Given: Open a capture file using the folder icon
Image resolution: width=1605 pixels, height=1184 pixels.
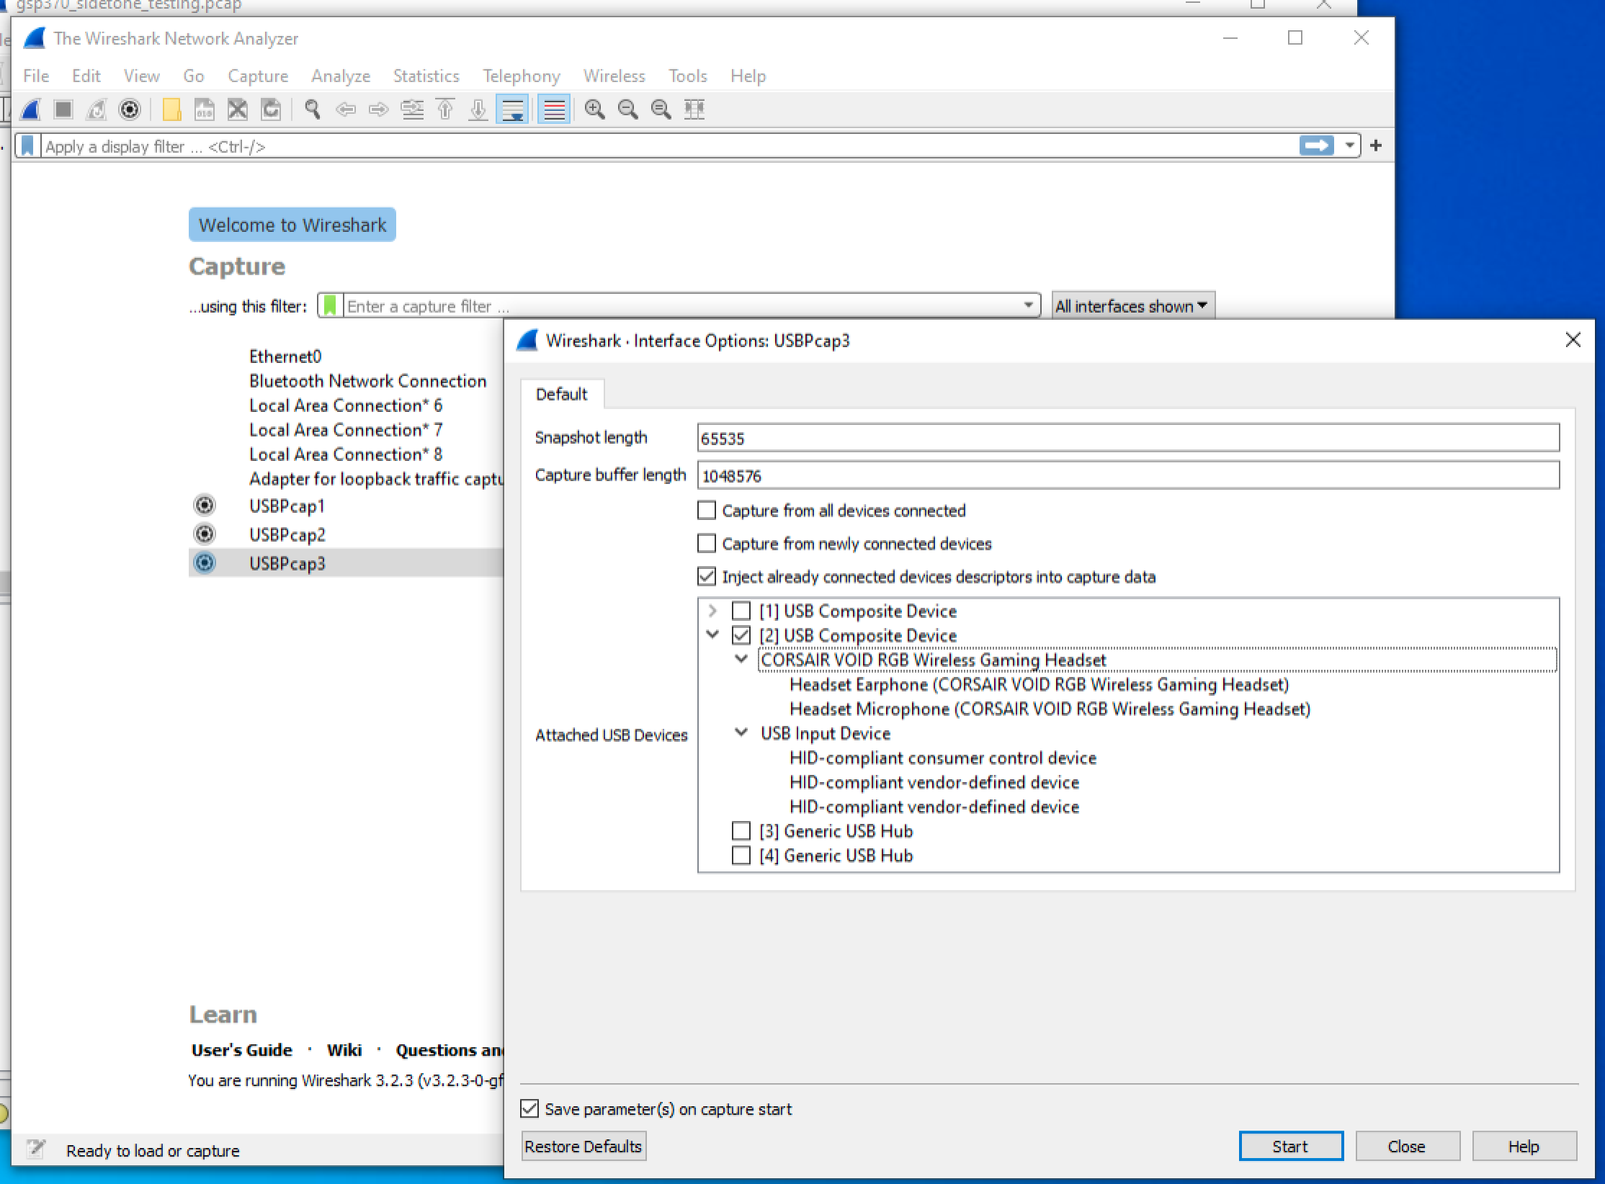Looking at the screenshot, I should pos(171,109).
